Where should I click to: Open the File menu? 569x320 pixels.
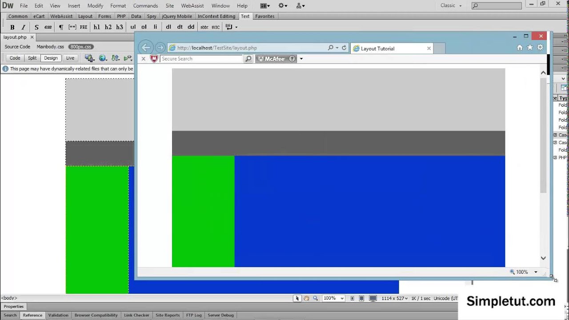(x=24, y=6)
